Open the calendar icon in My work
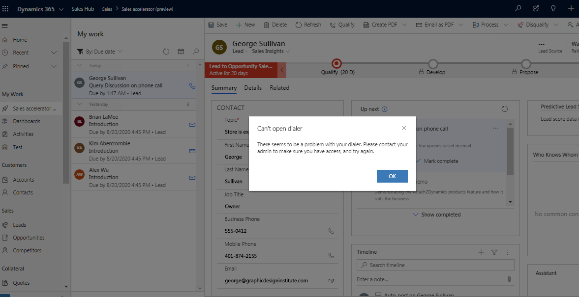 point(181,52)
